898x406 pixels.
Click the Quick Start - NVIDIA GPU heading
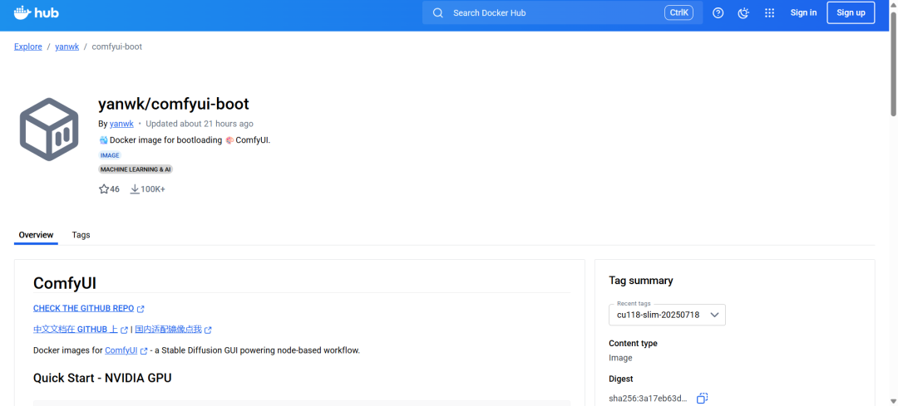pos(102,378)
